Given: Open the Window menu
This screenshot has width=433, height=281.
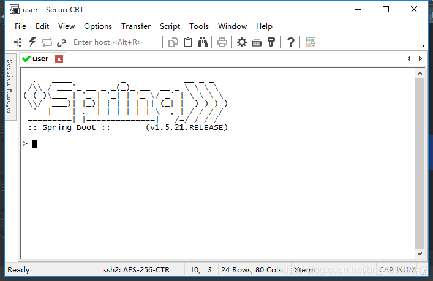Looking at the screenshot, I should pyautogui.click(x=232, y=26).
